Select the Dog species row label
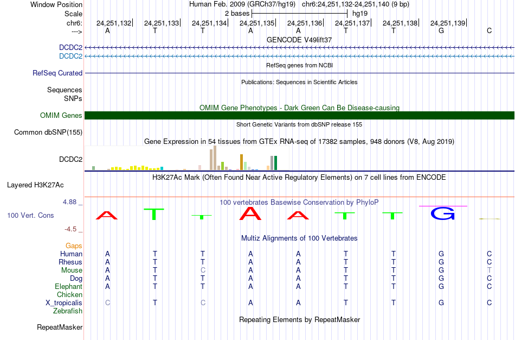This screenshot has height=340, width=515. (x=76, y=279)
